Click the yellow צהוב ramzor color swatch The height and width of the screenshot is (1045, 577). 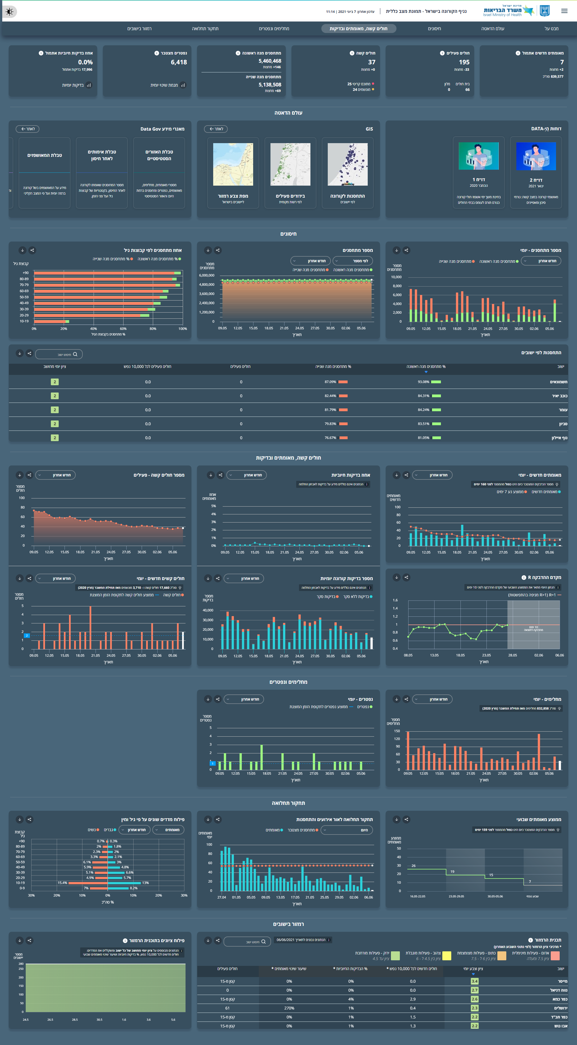click(447, 955)
